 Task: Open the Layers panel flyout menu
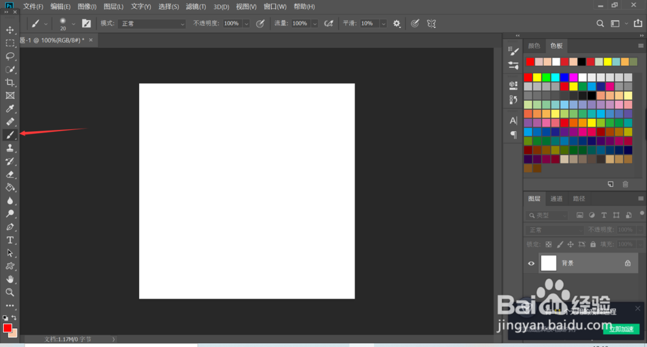641,198
